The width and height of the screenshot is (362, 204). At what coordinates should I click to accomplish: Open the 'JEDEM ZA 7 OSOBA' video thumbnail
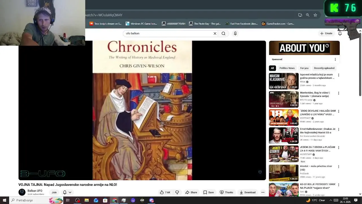[x=284, y=154]
